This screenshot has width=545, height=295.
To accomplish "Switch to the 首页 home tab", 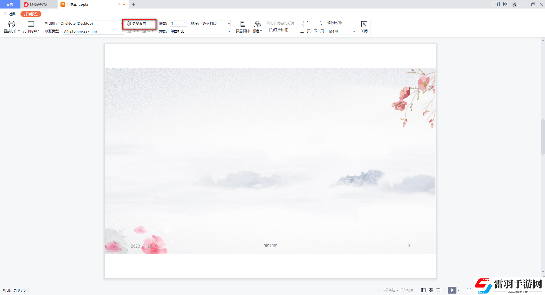I will pos(10,4).
